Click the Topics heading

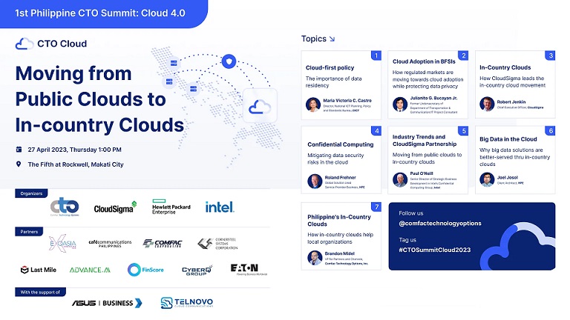pyautogui.click(x=314, y=39)
